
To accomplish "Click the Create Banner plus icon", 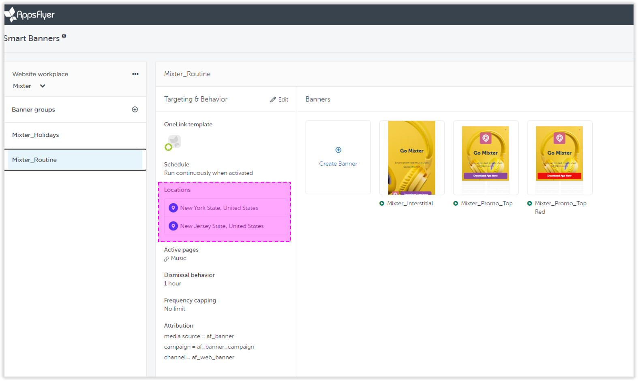I will pyautogui.click(x=338, y=150).
